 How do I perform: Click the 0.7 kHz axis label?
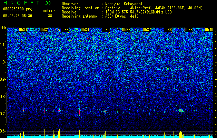[x=3, y=114]
